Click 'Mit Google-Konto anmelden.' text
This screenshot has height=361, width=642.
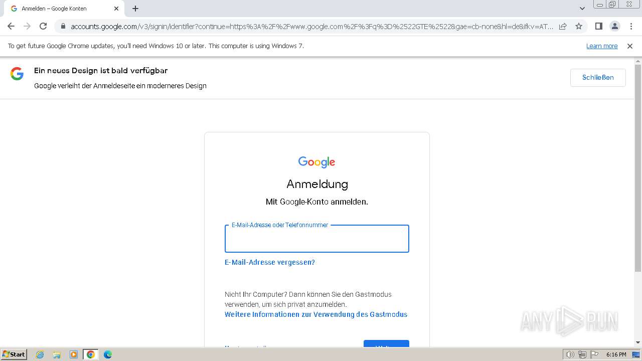pyautogui.click(x=317, y=202)
